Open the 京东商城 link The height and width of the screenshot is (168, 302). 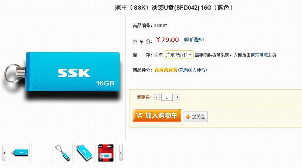[x=259, y=55]
